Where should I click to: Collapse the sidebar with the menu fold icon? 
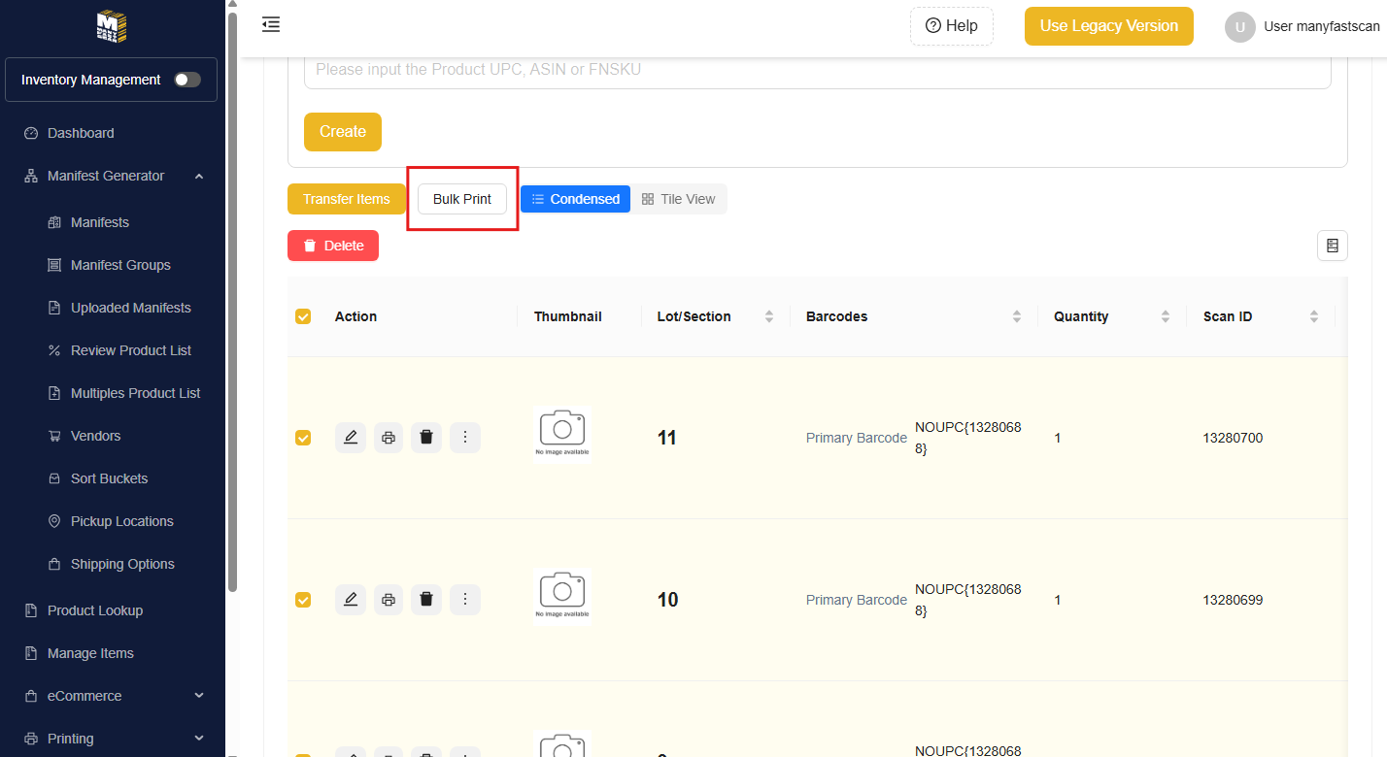[x=271, y=25]
